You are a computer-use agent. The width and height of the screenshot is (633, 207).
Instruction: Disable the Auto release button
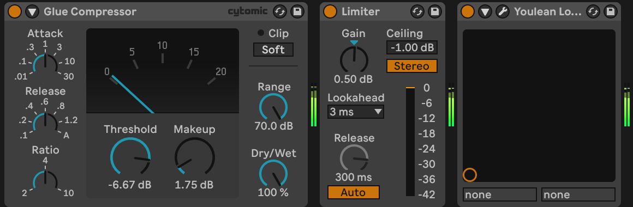pos(353,192)
